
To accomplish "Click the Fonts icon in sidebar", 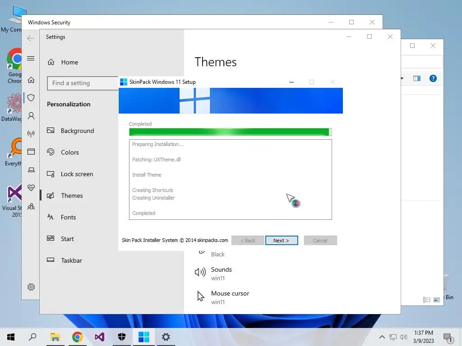I will tap(51, 217).
